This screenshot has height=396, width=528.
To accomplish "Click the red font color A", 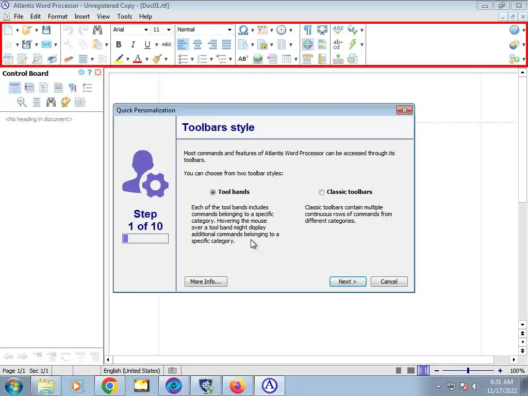I will (137, 59).
